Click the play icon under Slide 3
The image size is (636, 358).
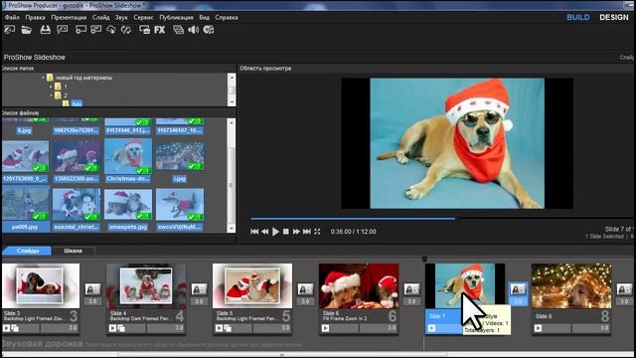(x=6, y=328)
